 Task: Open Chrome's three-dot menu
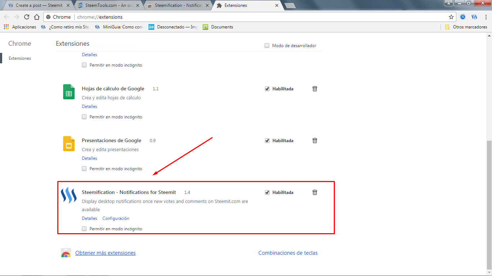(x=485, y=17)
